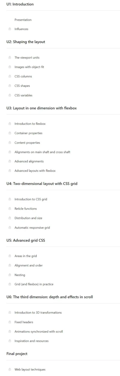Select lock icon next to Fixed headers
Image resolution: width=120 pixels, height=376 pixels.
[10, 322]
